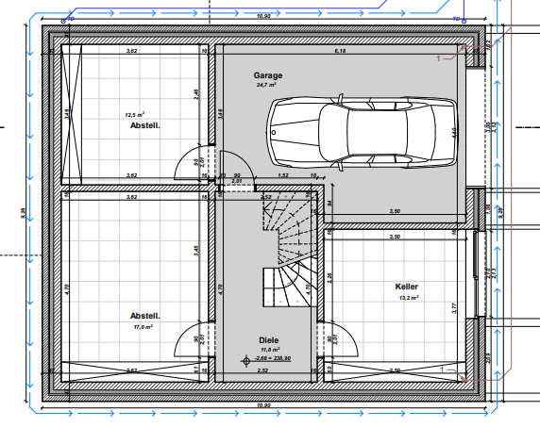Select the blue FD circle marker at top left
Screen dimensions: 540x427
pos(63,21)
